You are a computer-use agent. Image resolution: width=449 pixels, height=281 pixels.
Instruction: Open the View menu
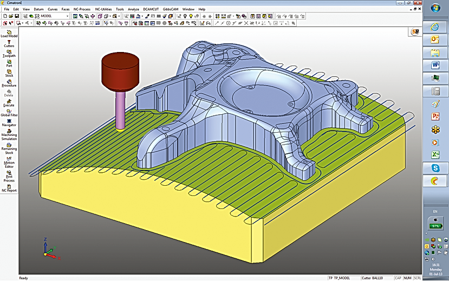pyautogui.click(x=26, y=9)
